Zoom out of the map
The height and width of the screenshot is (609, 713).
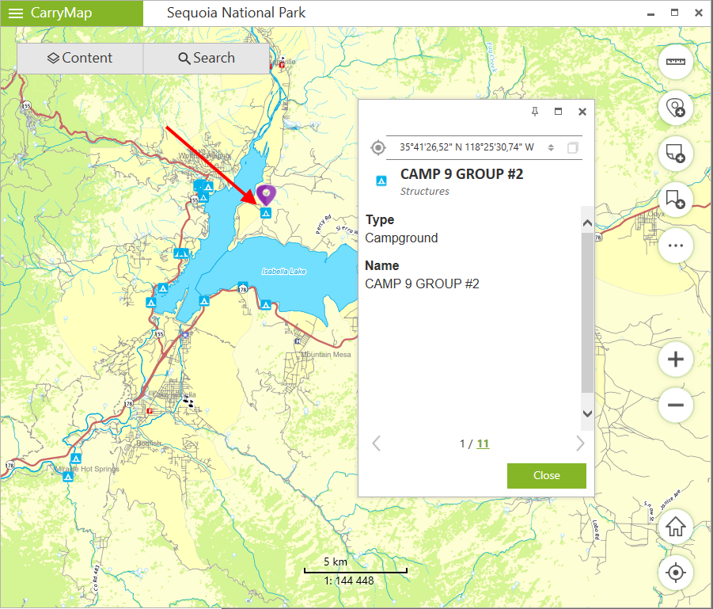pyautogui.click(x=675, y=405)
